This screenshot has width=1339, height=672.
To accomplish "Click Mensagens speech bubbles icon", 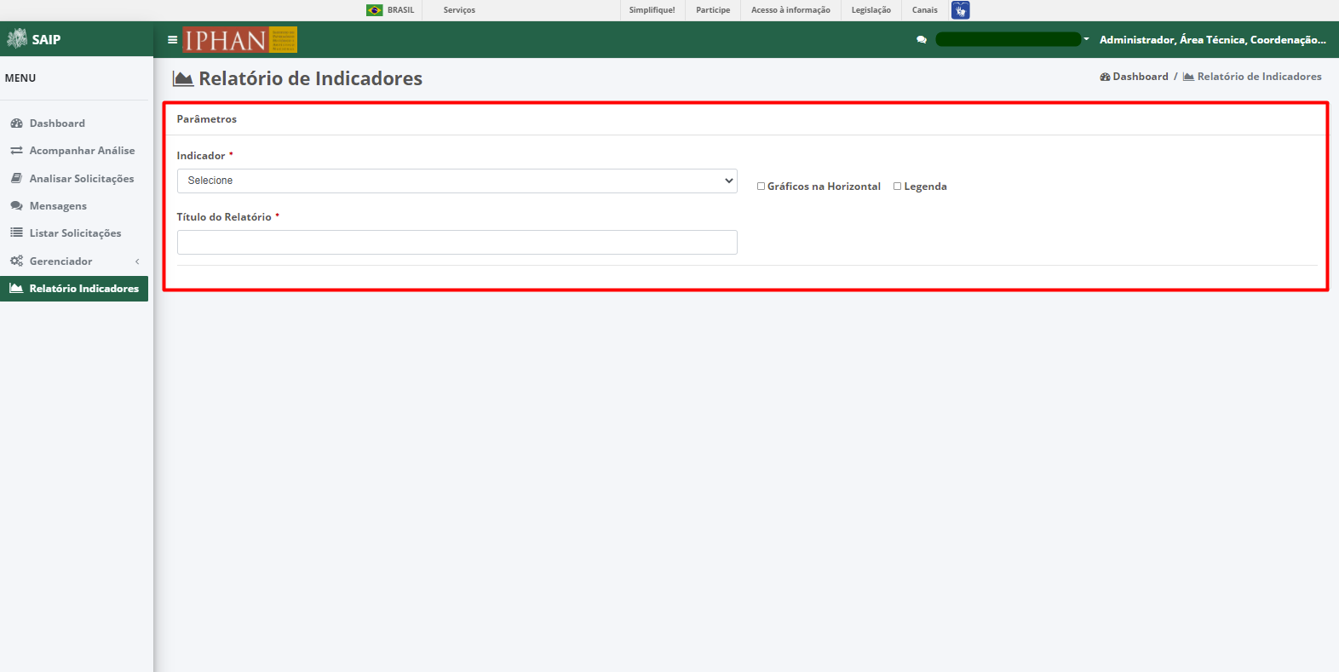I will (x=16, y=206).
